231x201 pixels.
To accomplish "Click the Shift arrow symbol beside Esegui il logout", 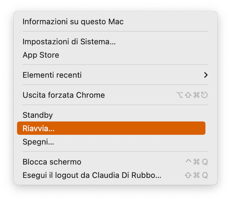I will [188, 175].
